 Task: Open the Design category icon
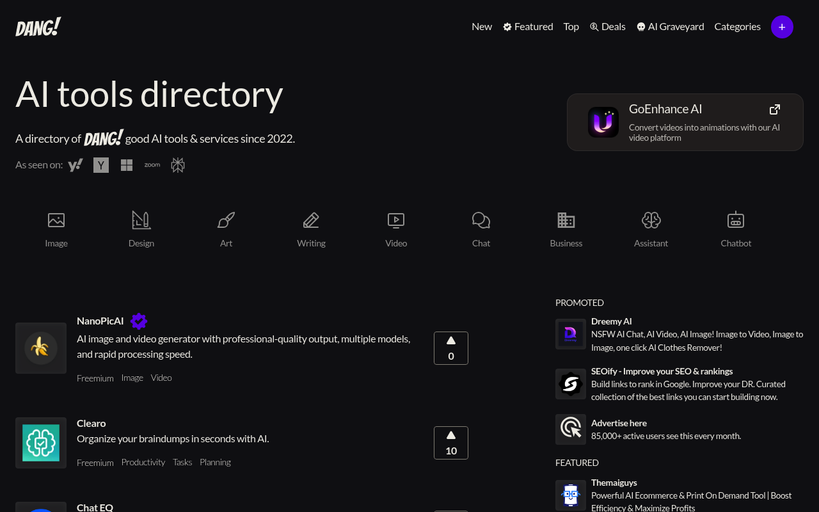[x=141, y=220]
